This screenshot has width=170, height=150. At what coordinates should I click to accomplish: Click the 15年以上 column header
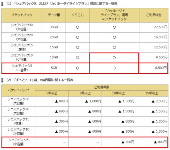152,93
